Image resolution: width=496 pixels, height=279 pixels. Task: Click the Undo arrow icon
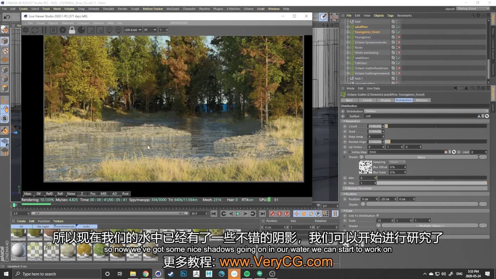coord(7,17)
